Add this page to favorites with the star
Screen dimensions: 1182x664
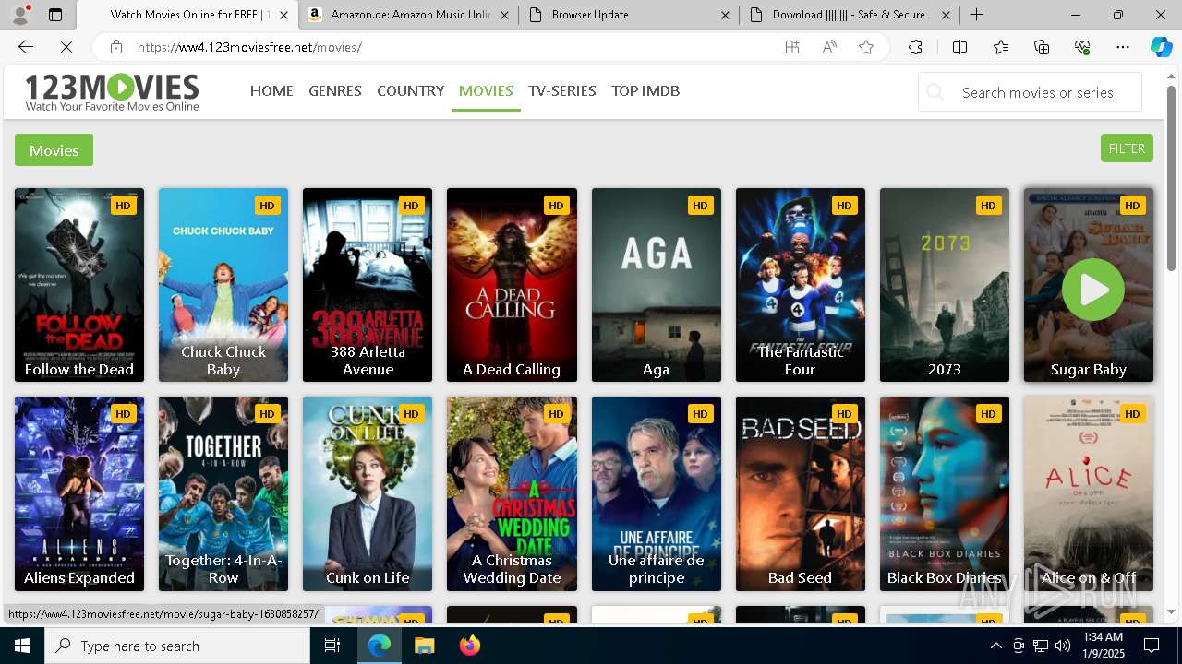(866, 47)
